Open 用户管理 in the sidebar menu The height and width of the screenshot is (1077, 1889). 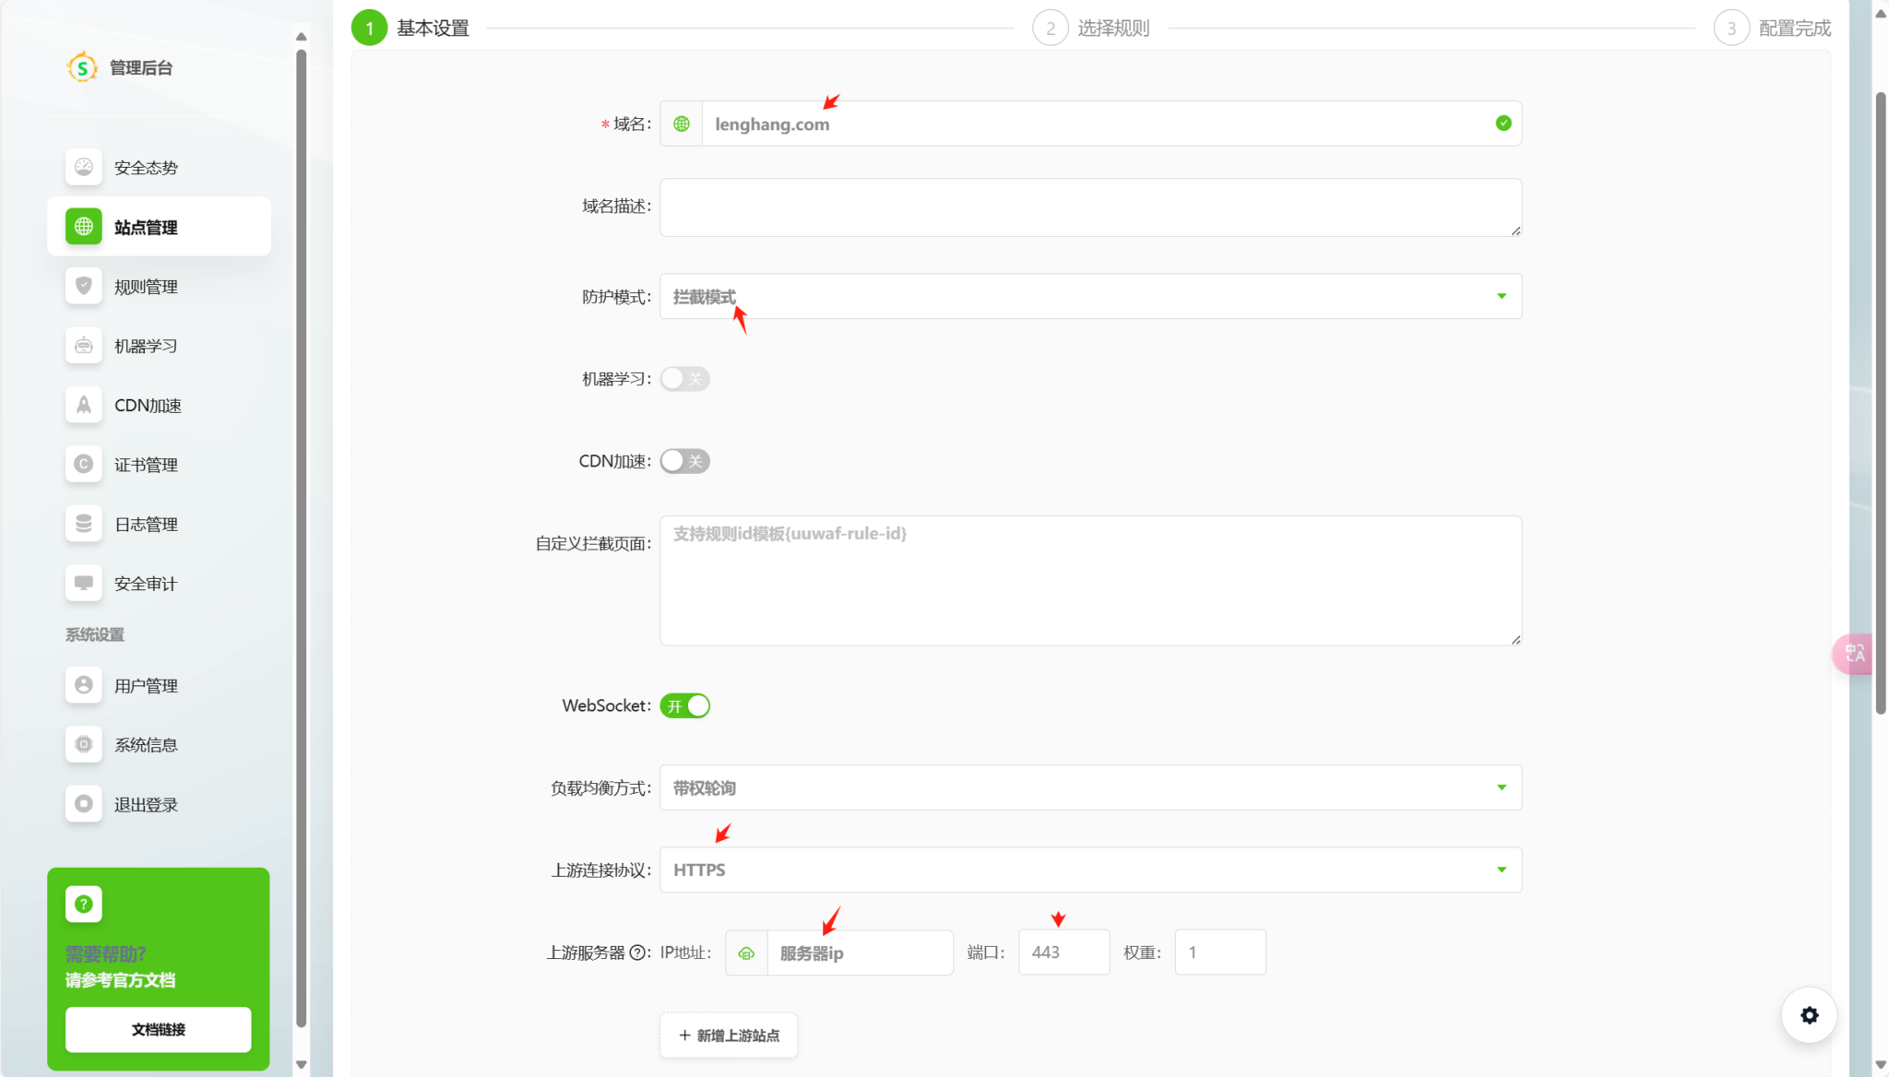(146, 686)
